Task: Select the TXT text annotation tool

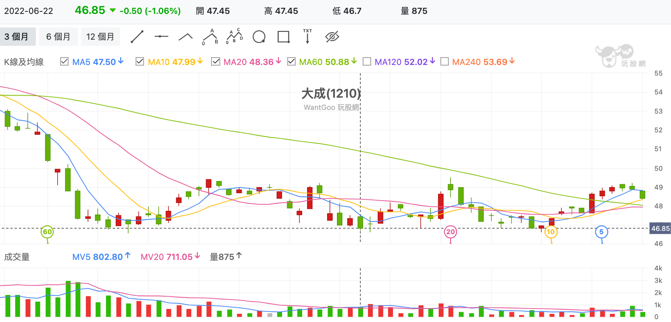Action: 307,36
